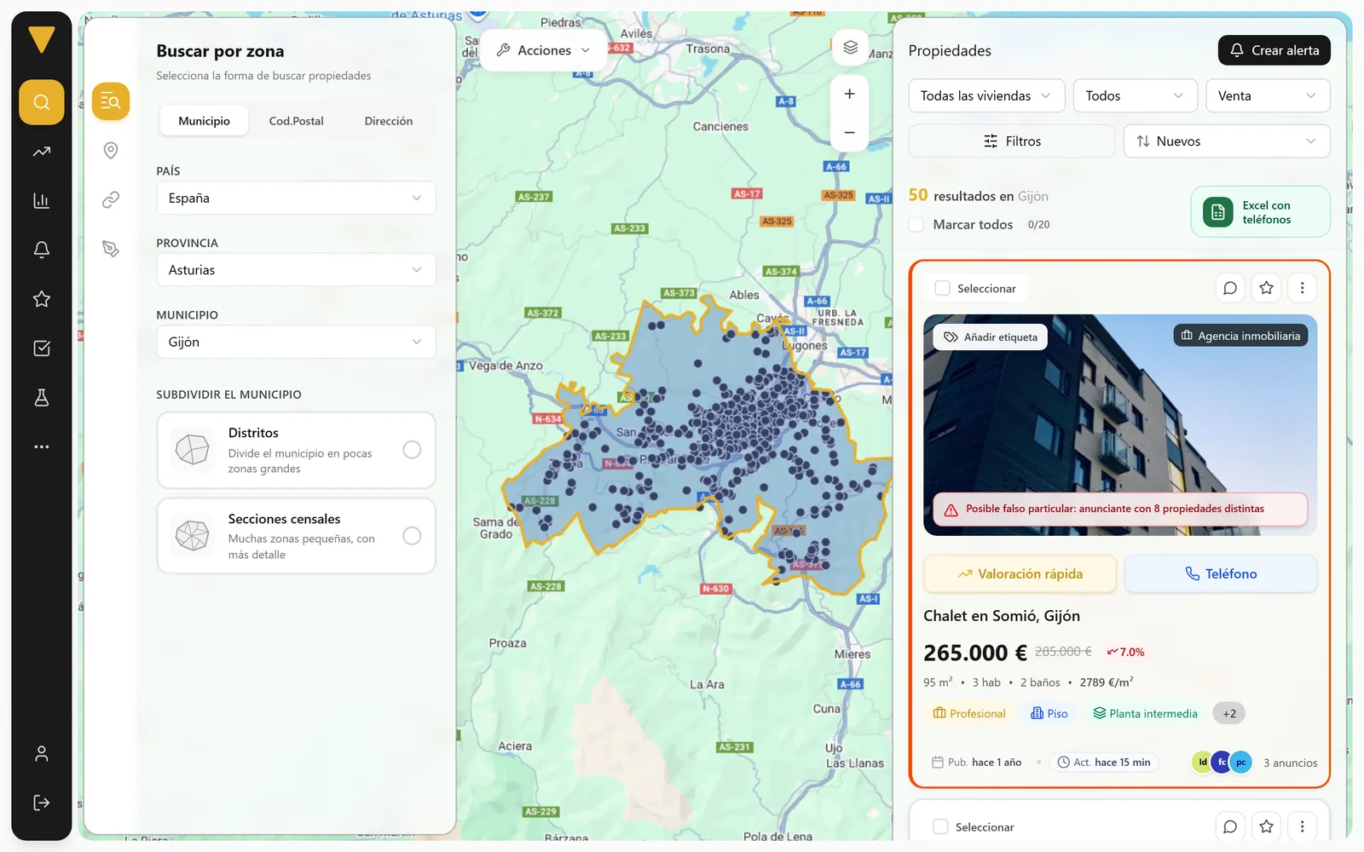Open favorites star in the black sidebar

(x=42, y=299)
